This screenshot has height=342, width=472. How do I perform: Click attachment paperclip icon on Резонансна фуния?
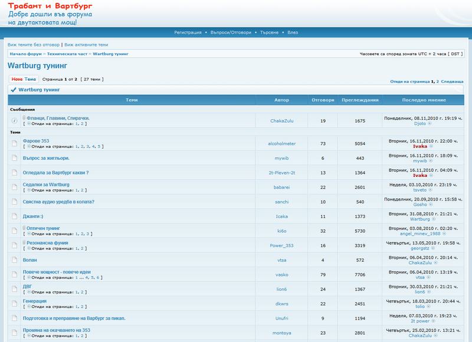pyautogui.click(x=24, y=242)
